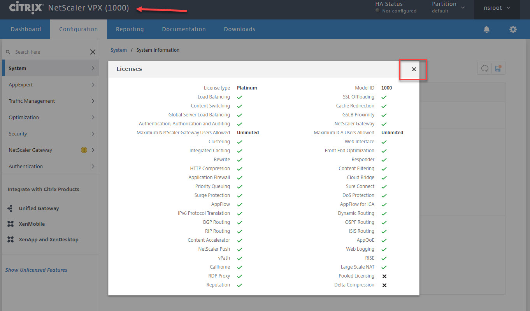Click the Web Interface green checkmark
Image resolution: width=530 pixels, height=311 pixels.
384,142
